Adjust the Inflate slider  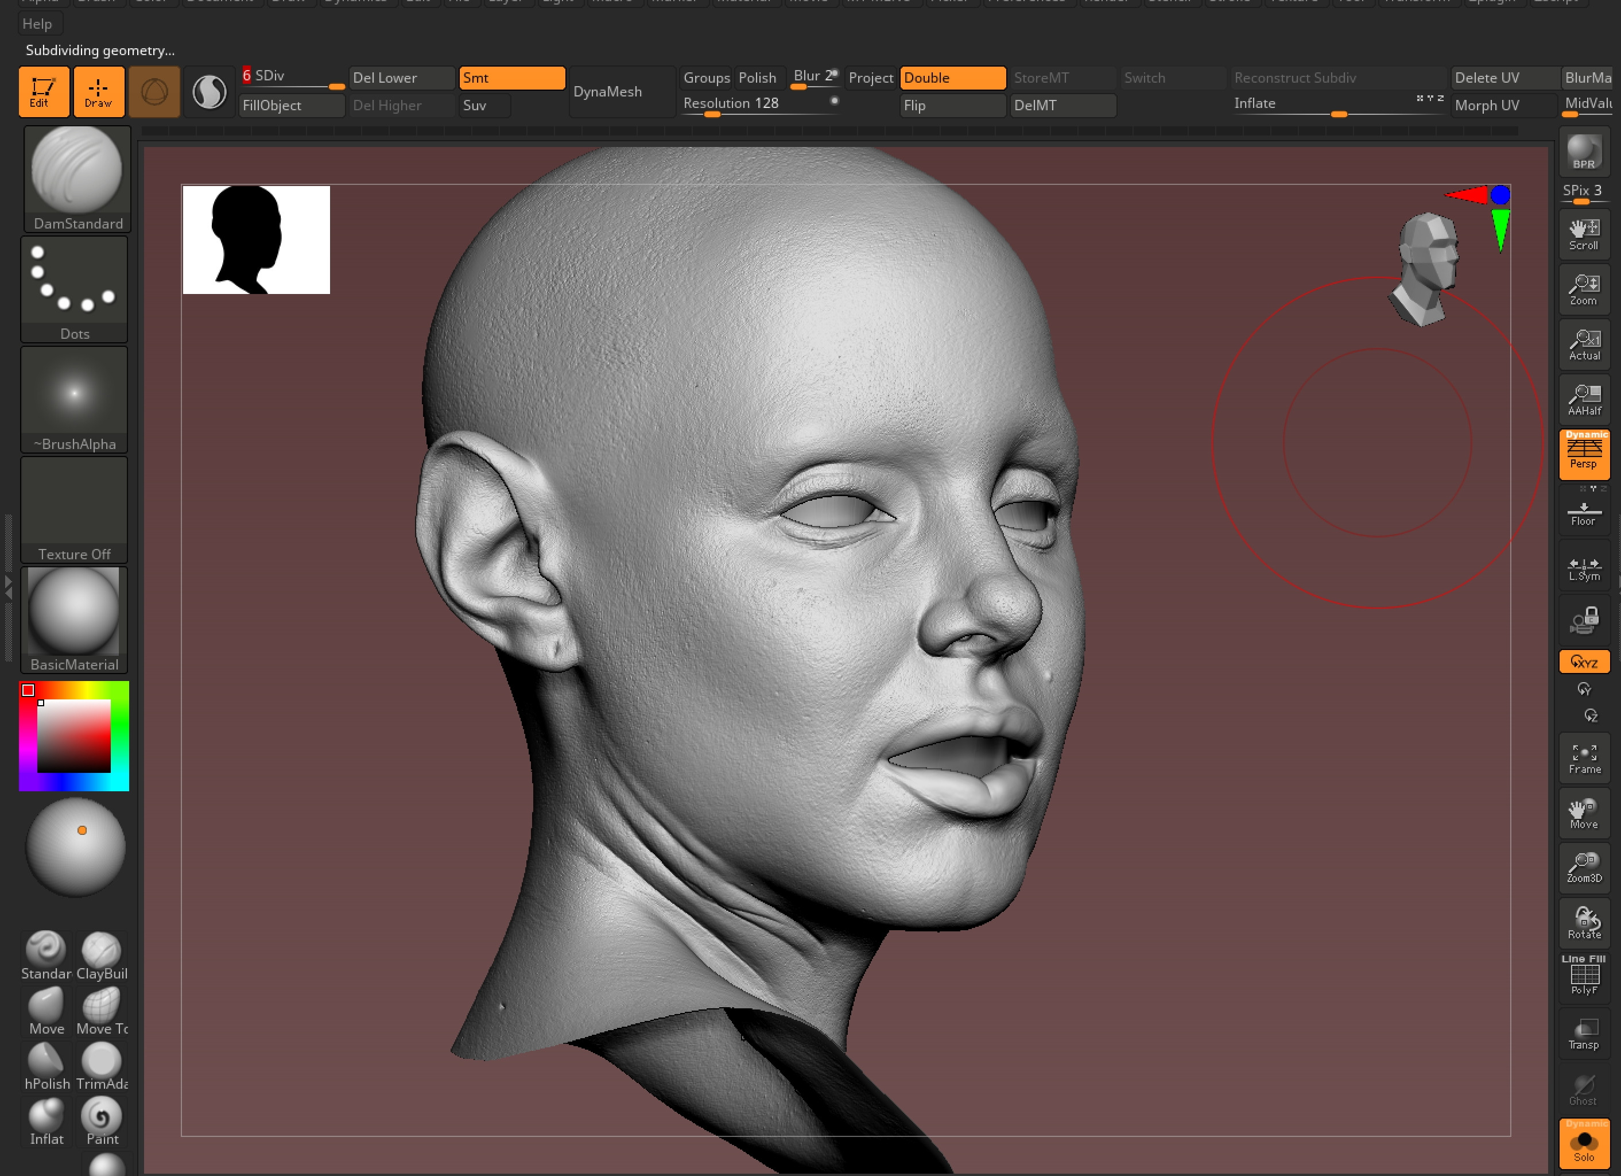tap(1338, 105)
